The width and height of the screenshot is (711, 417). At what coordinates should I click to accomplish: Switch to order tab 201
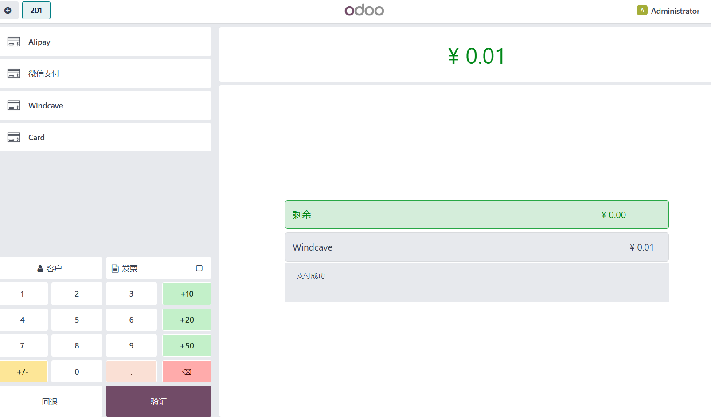[36, 10]
